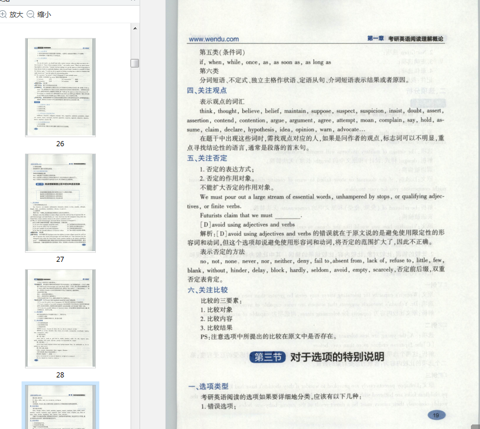Click heading 一、选项类型

point(208,386)
